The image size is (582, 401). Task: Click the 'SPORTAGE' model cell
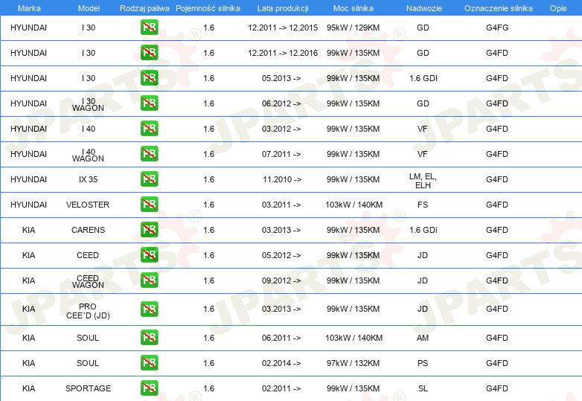tap(88, 388)
